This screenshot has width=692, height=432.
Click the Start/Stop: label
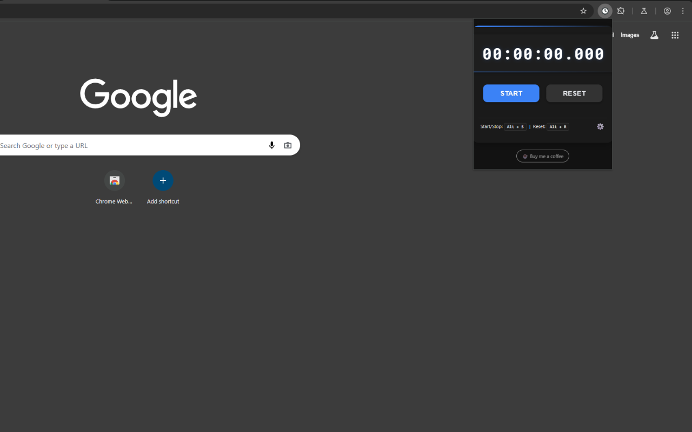coord(491,127)
